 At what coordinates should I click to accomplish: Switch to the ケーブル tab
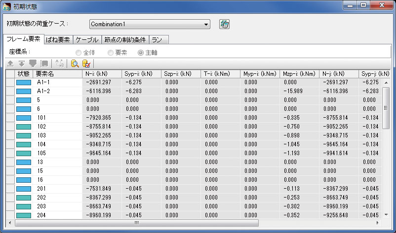point(87,40)
